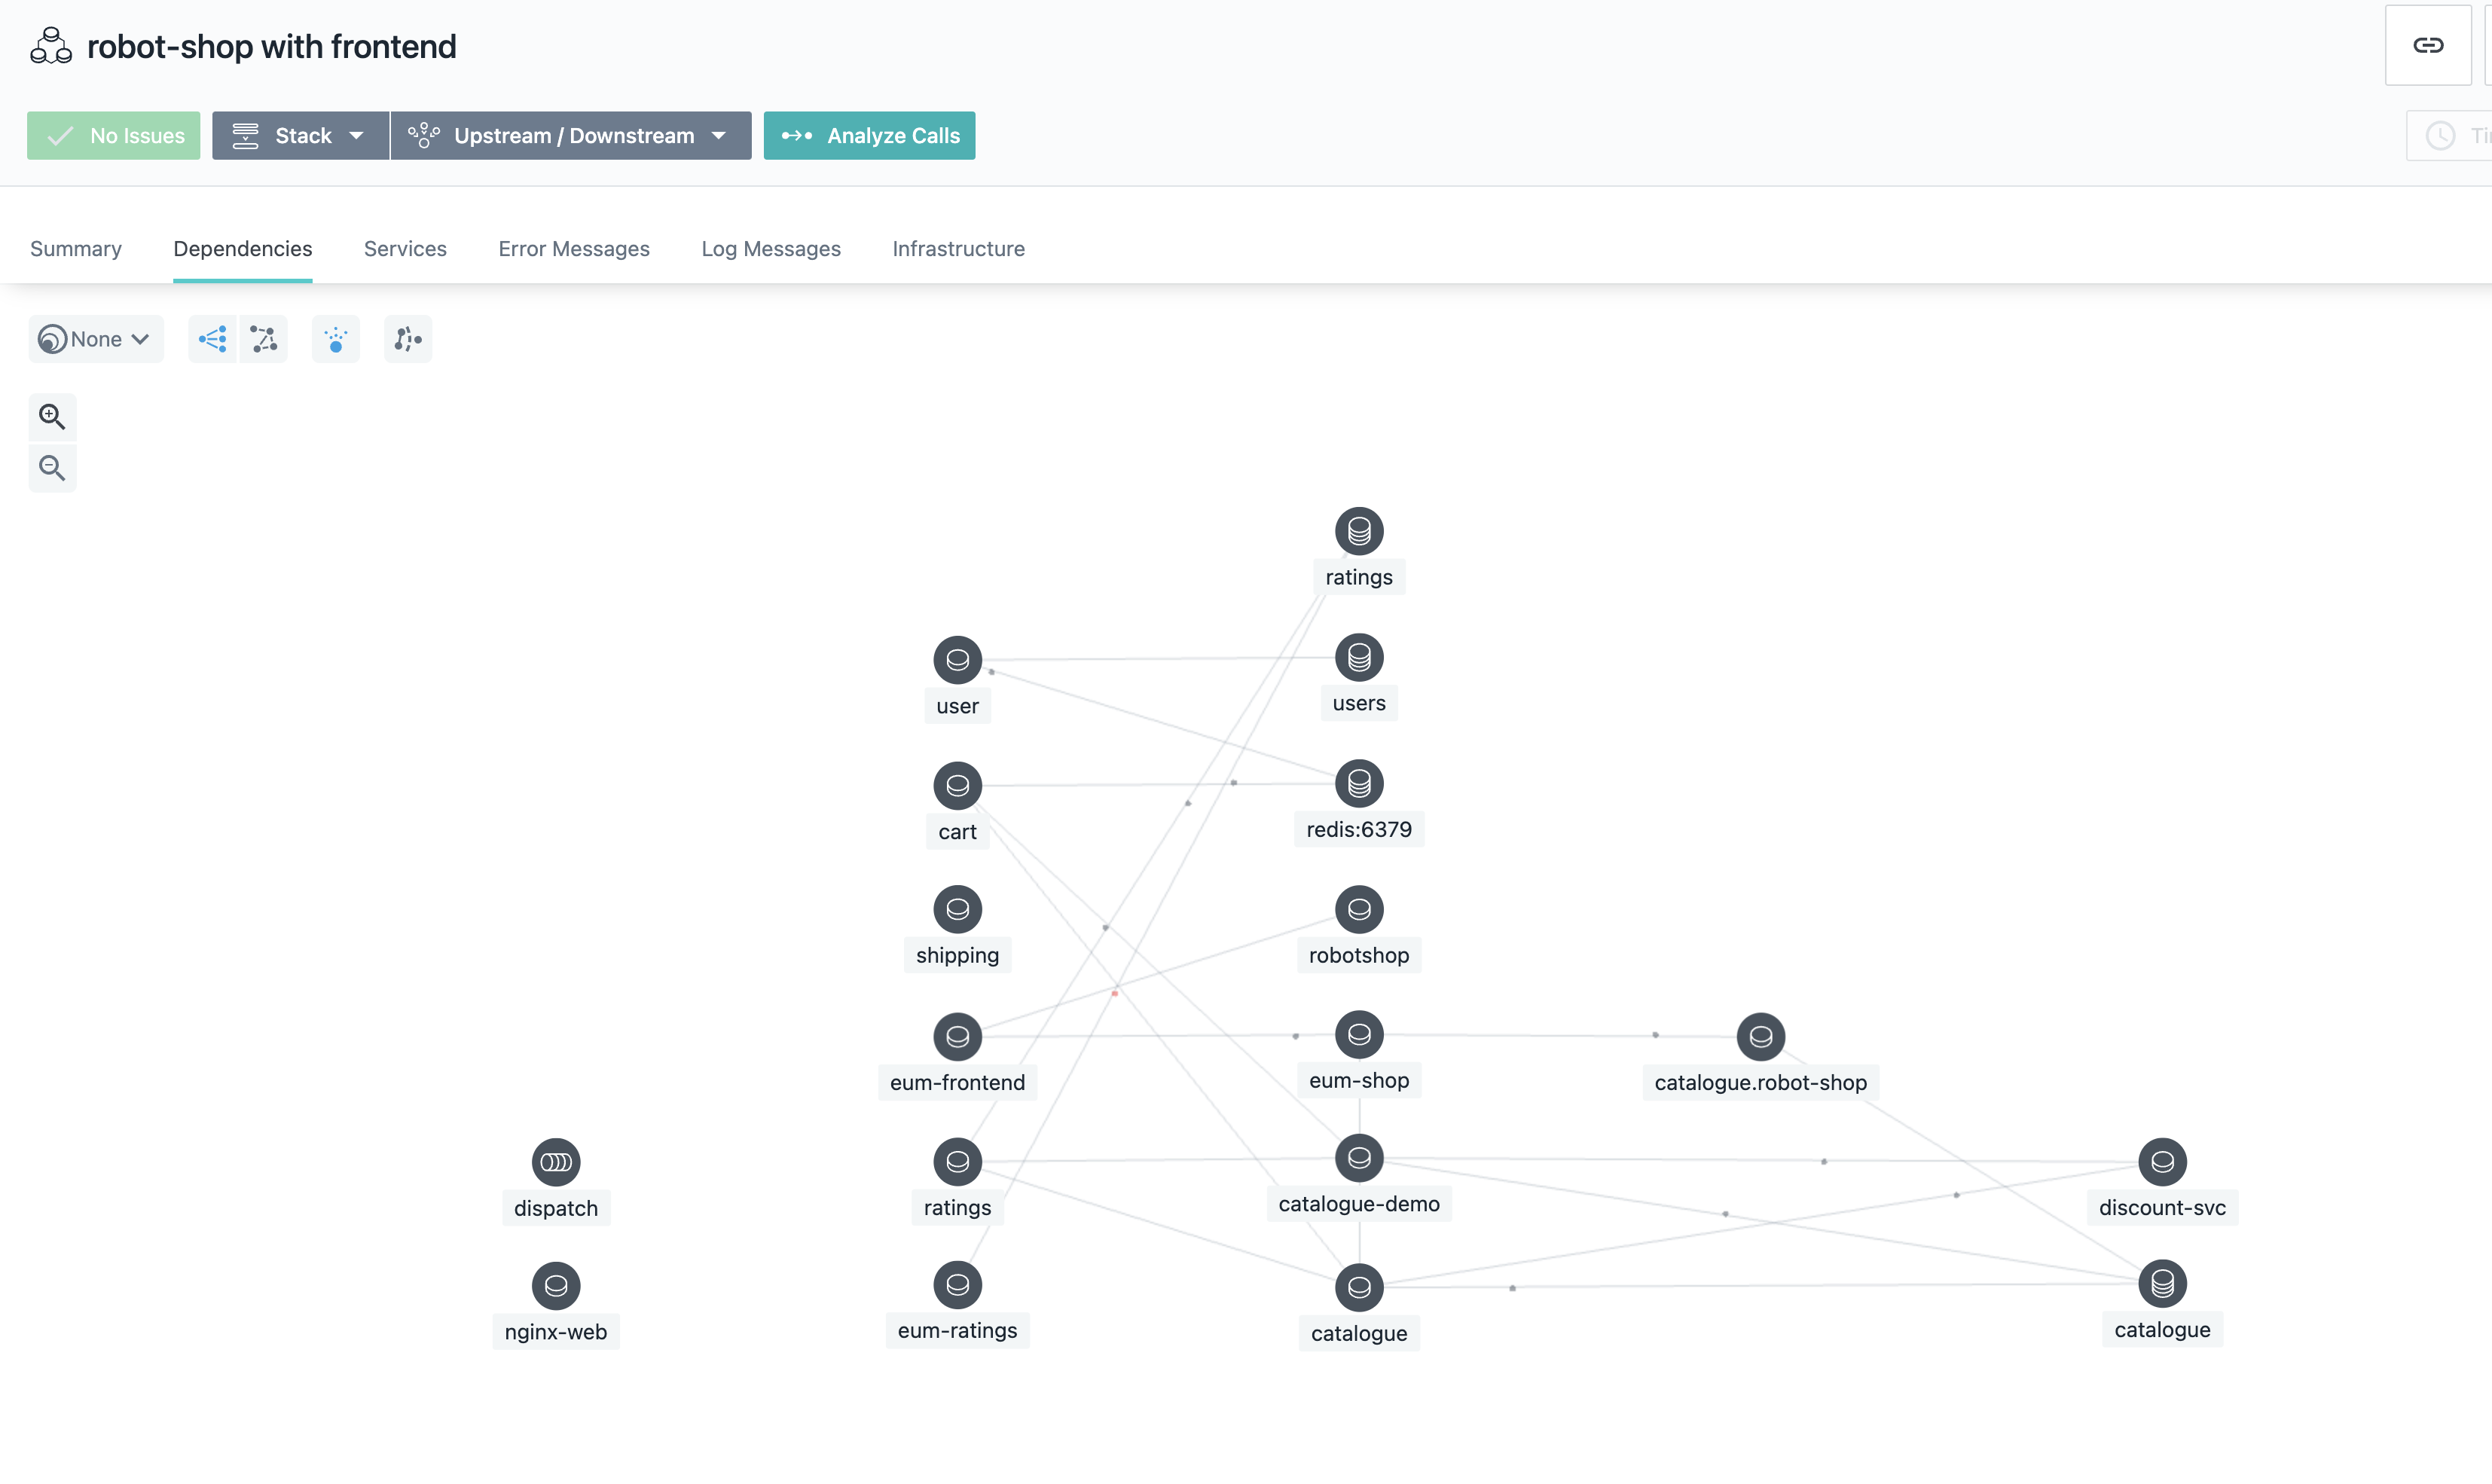Select the nginx-web node label
The height and width of the screenshot is (1484, 2492).
click(556, 1332)
